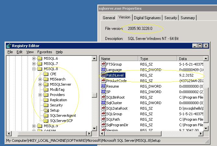The image size is (217, 146).
Task: Click the PatchLevel string value icon
Action: click(103, 75)
